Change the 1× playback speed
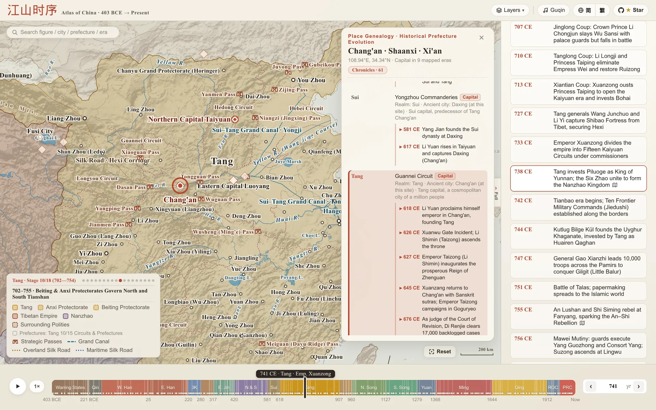 [37, 386]
